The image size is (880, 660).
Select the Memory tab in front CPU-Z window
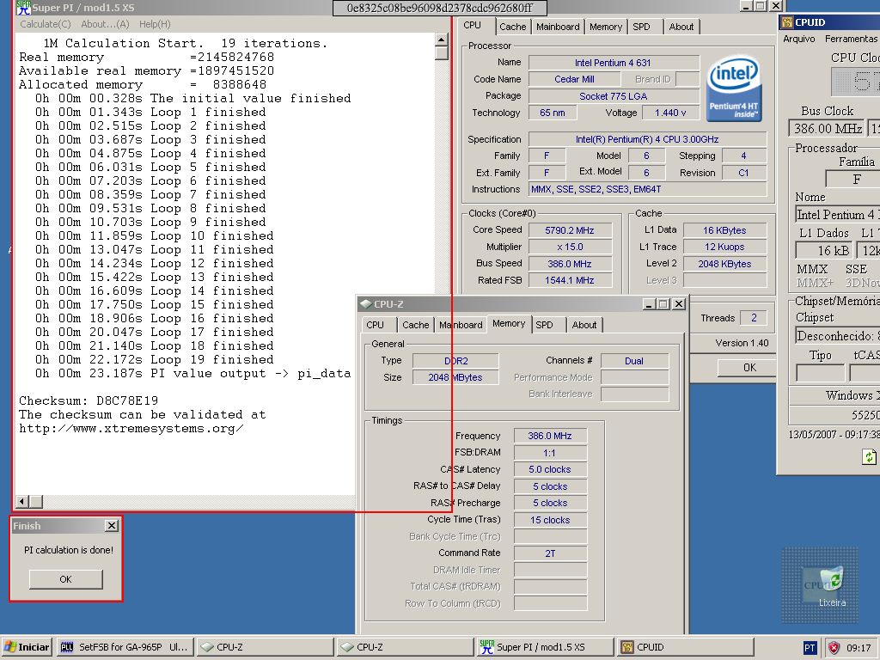pyautogui.click(x=509, y=324)
